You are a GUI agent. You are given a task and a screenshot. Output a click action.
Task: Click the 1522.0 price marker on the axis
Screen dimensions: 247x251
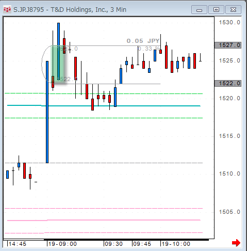coord(228,83)
